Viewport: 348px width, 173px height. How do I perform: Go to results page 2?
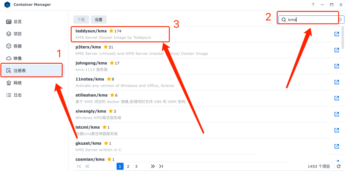128,166
